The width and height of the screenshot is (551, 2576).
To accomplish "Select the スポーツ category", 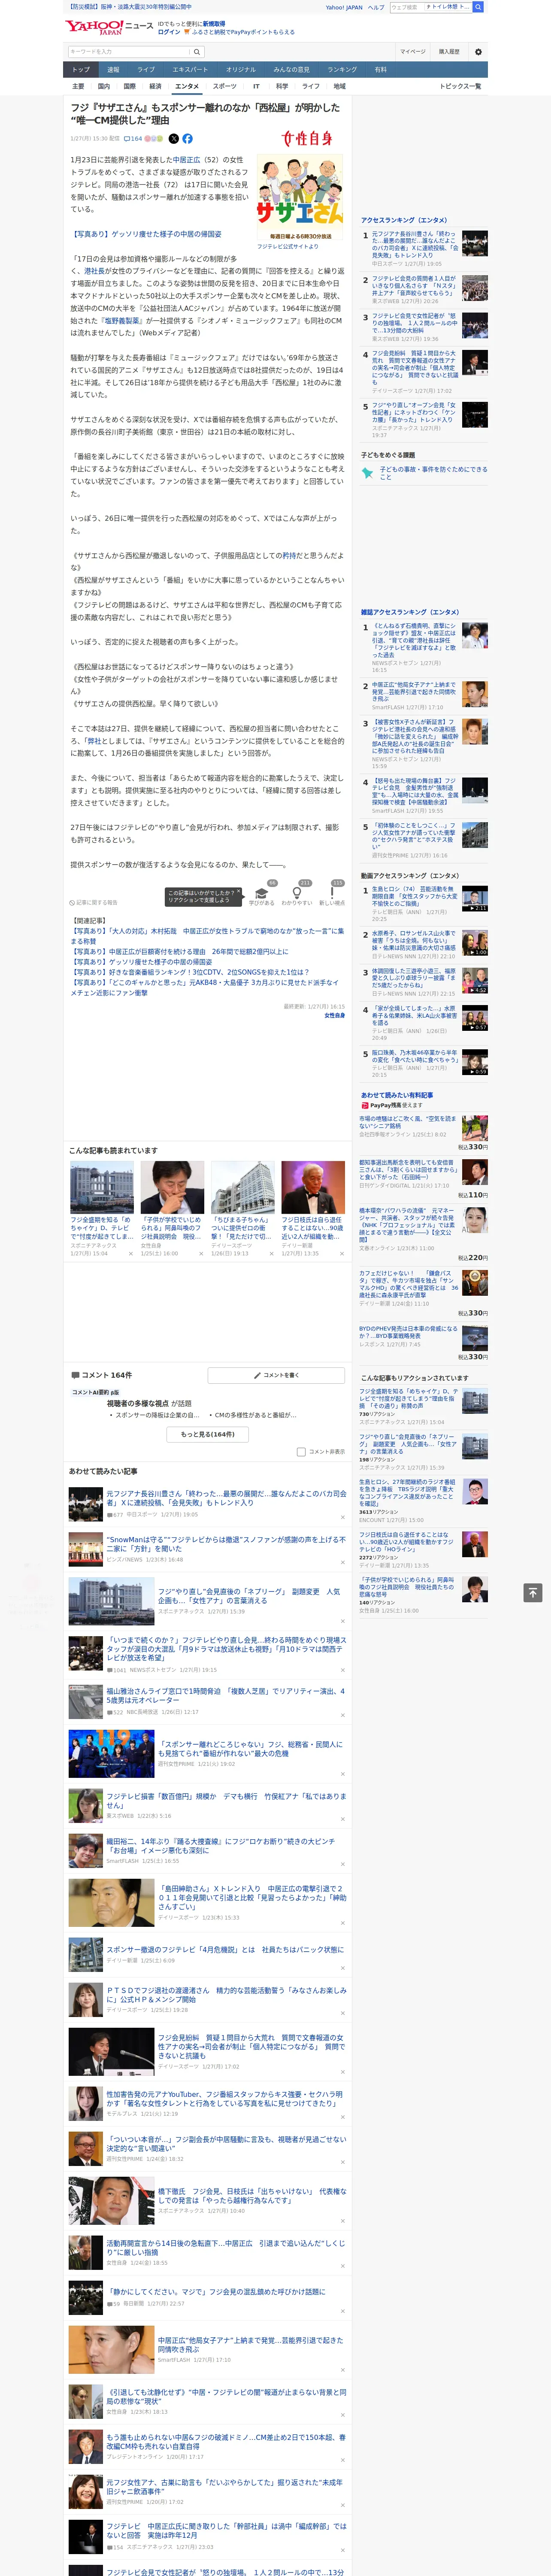I will pyautogui.click(x=225, y=86).
